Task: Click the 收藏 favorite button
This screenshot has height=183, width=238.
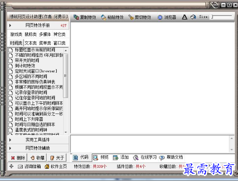Action: pyautogui.click(x=38, y=158)
